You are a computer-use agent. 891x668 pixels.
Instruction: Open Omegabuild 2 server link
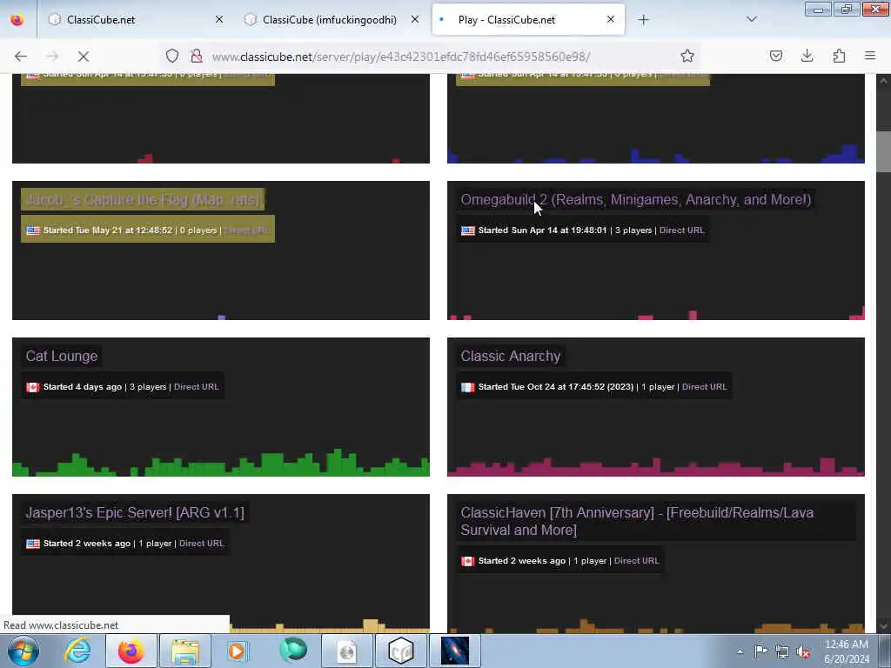click(x=636, y=199)
